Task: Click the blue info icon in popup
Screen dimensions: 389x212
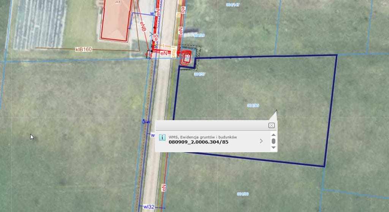Action: [x=162, y=137]
